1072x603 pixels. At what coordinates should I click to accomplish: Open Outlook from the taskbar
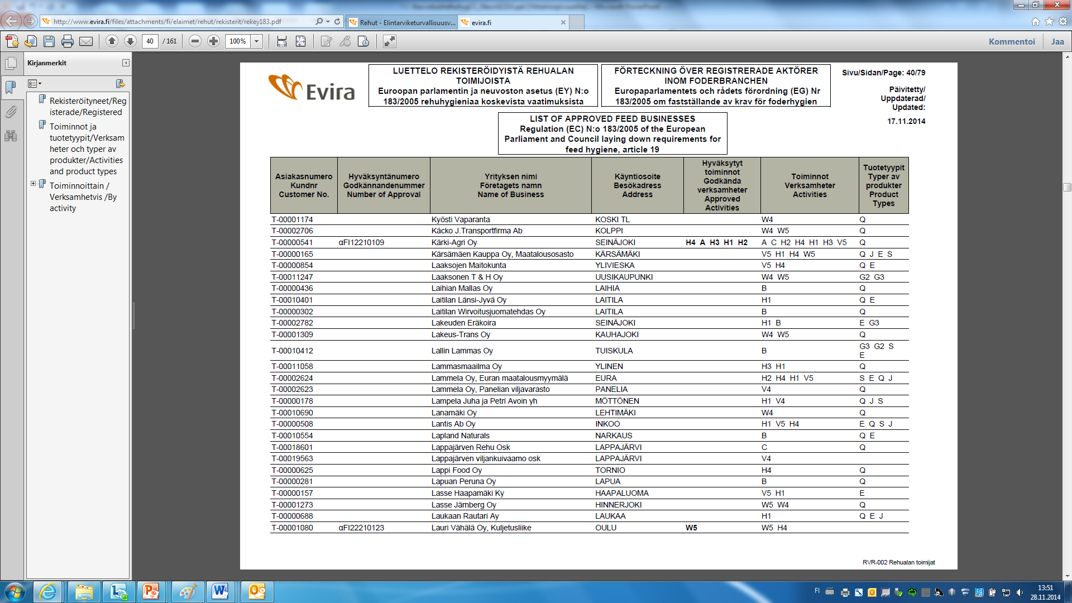coord(257,592)
